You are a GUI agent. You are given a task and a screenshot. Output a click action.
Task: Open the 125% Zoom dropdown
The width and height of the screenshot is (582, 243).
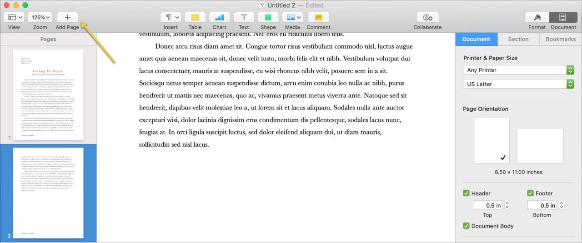pos(41,17)
